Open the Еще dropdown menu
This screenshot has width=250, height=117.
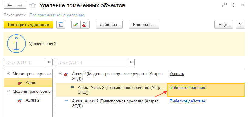point(224,25)
